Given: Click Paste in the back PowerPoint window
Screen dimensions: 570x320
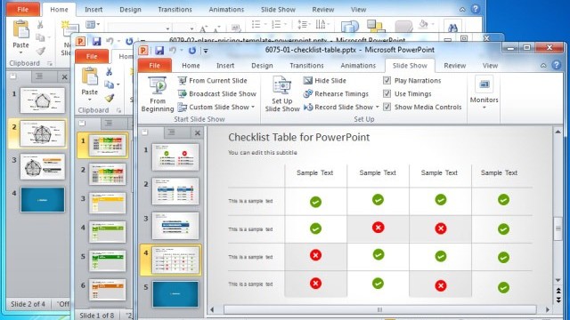Looking at the screenshot, I should tap(20, 37).
